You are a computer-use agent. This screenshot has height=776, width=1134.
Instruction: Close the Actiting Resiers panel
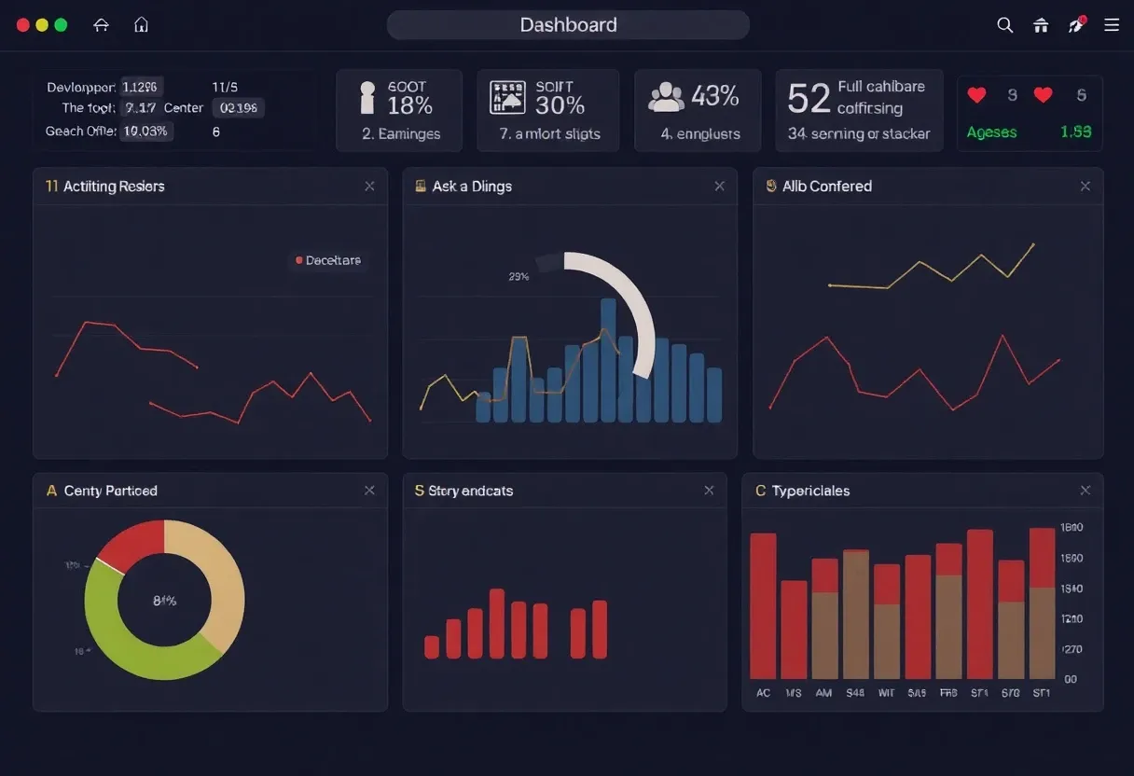(x=368, y=186)
